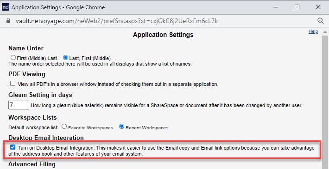Viewport: 329px width, 169px height.
Task: Maximize the Application Settings window
Action: (x=297, y=7)
